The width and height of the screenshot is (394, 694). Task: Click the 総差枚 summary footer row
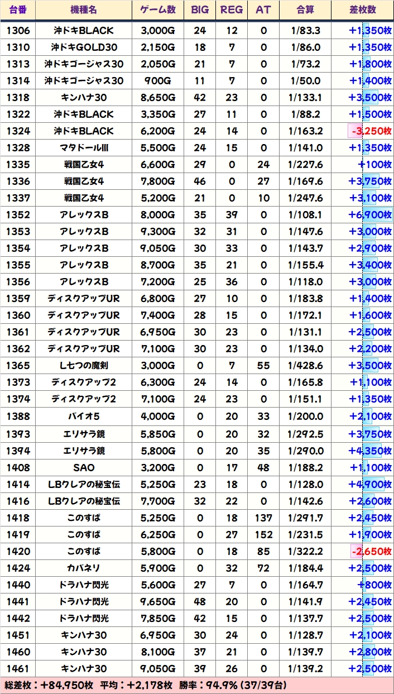coord(196,685)
